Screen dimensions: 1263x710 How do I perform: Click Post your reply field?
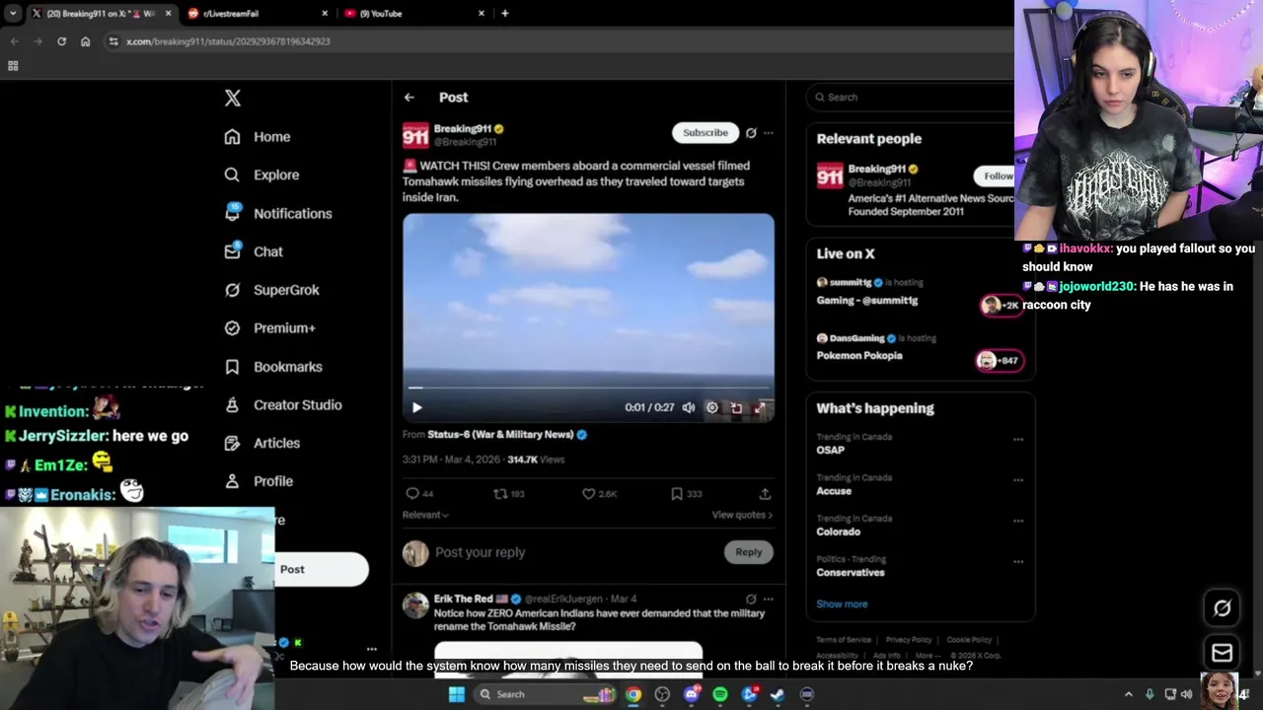pyautogui.click(x=575, y=552)
